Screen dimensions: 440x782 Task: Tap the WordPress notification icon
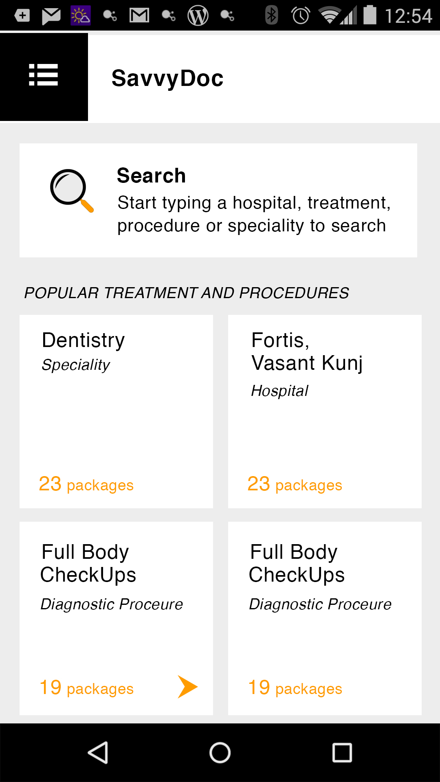click(198, 16)
